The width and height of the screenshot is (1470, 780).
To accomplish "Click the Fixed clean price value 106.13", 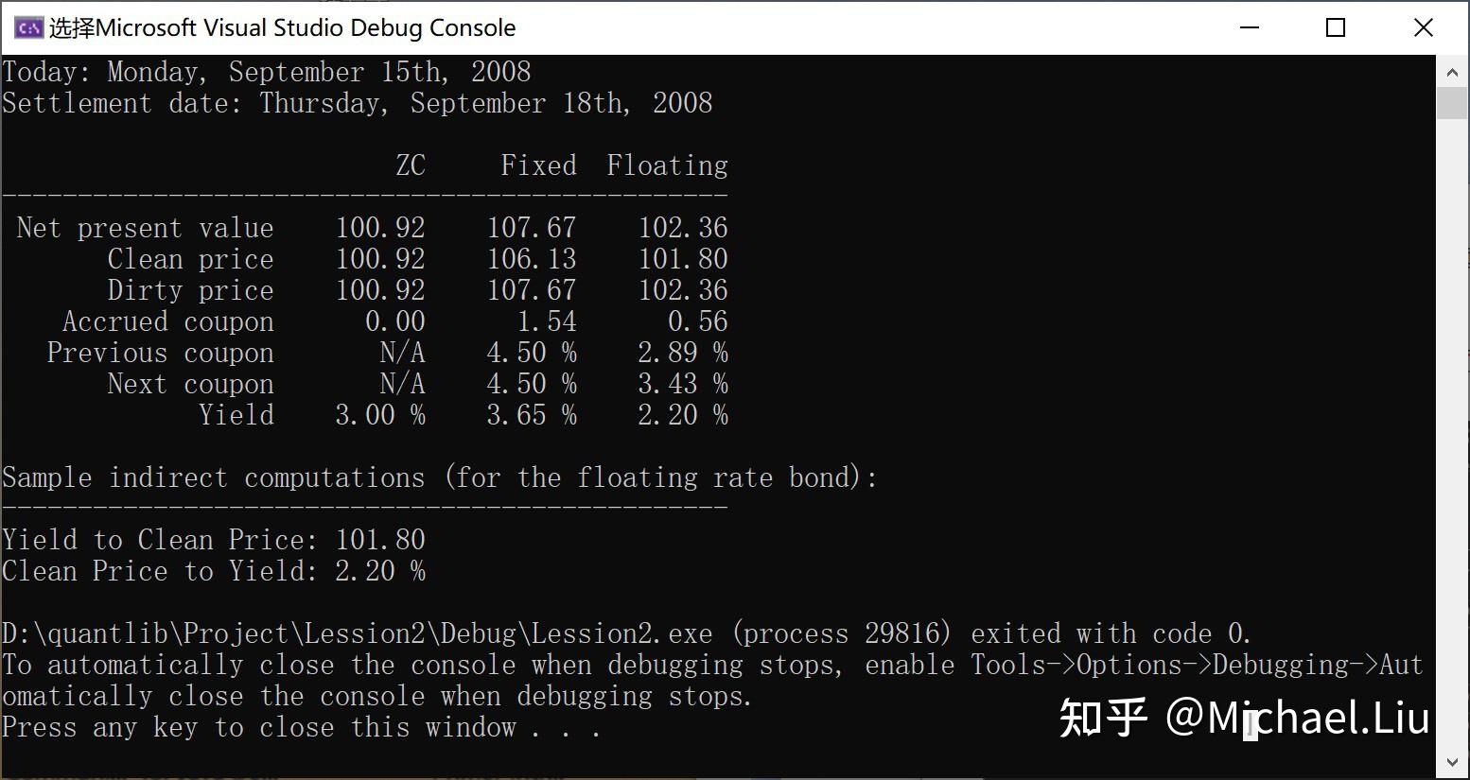I will click(x=531, y=259).
